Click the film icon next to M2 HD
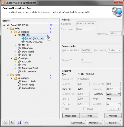This screenshot has height=127, width=124. coord(19,45)
